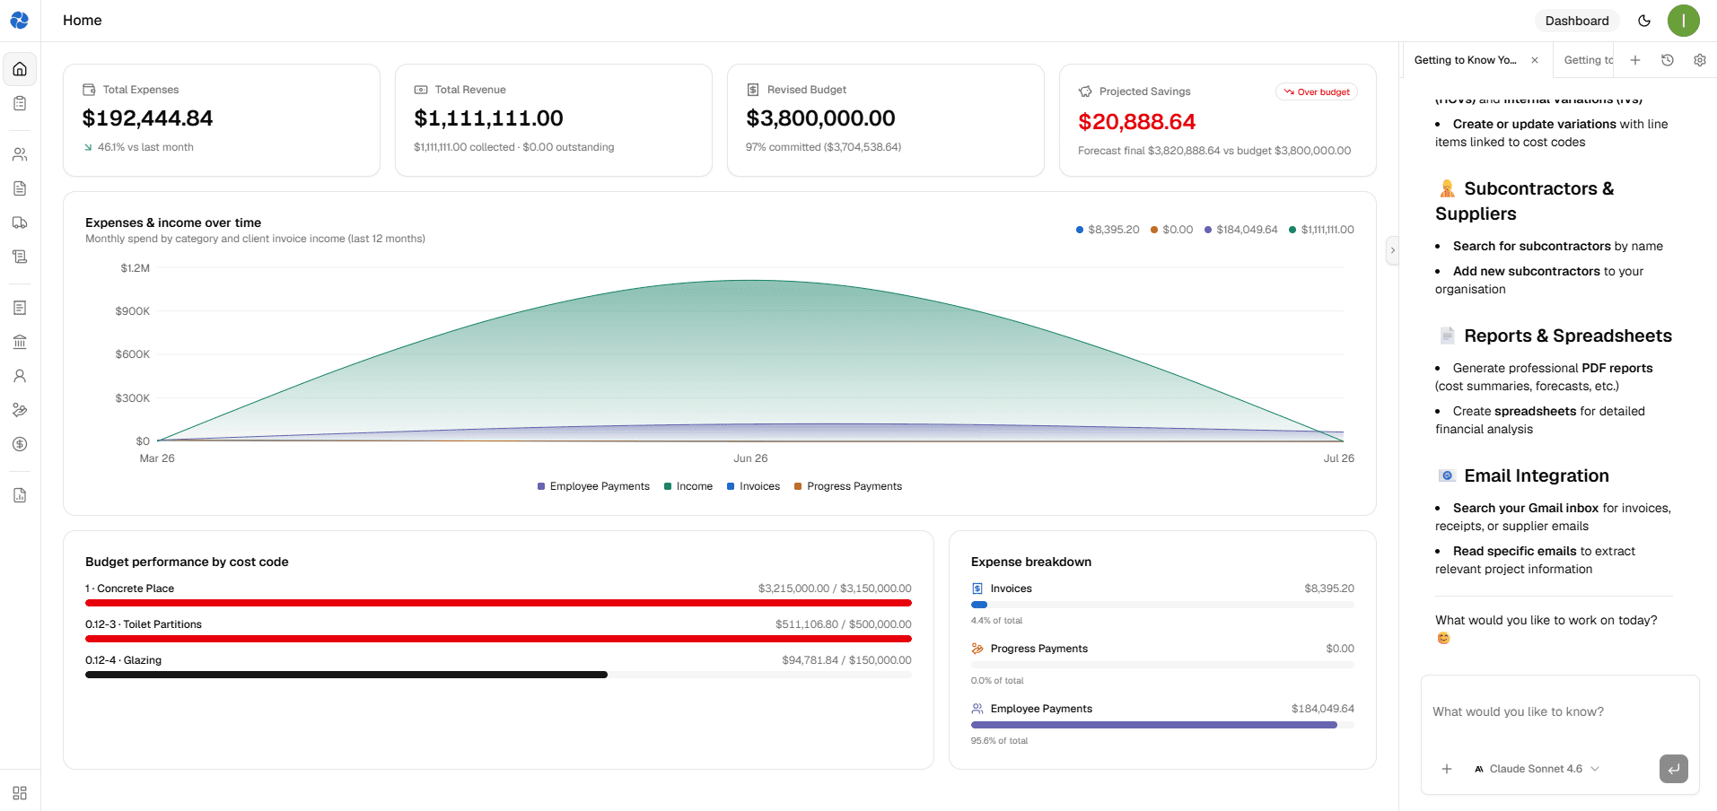Open the people group sidebar icon
Viewport: 1717px width, 811px height.
coord(20,154)
